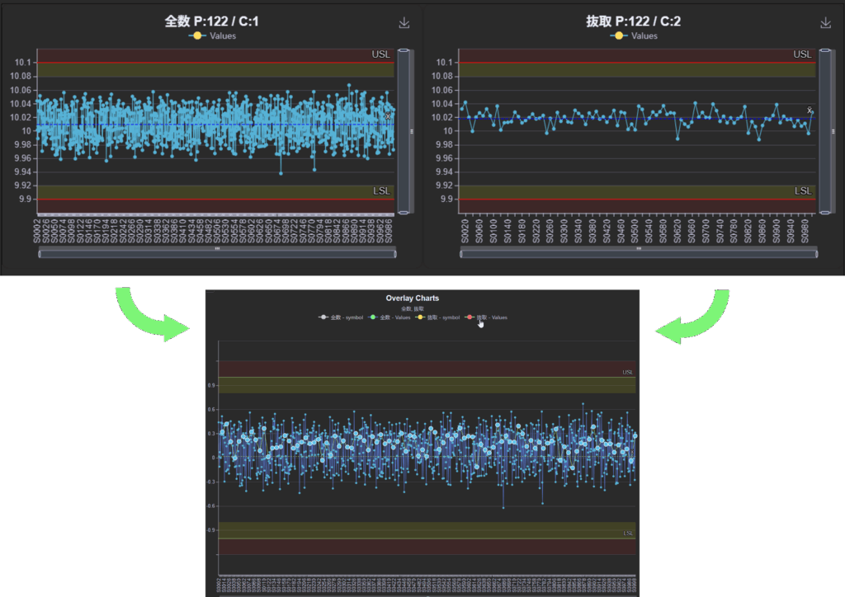Image resolution: width=845 pixels, height=597 pixels.
Task: Click vertical zoom slider of 抜取 chart
Action: (x=824, y=131)
